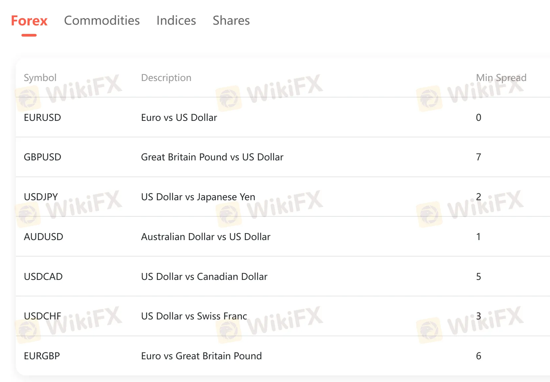Click the Description column header

point(166,78)
